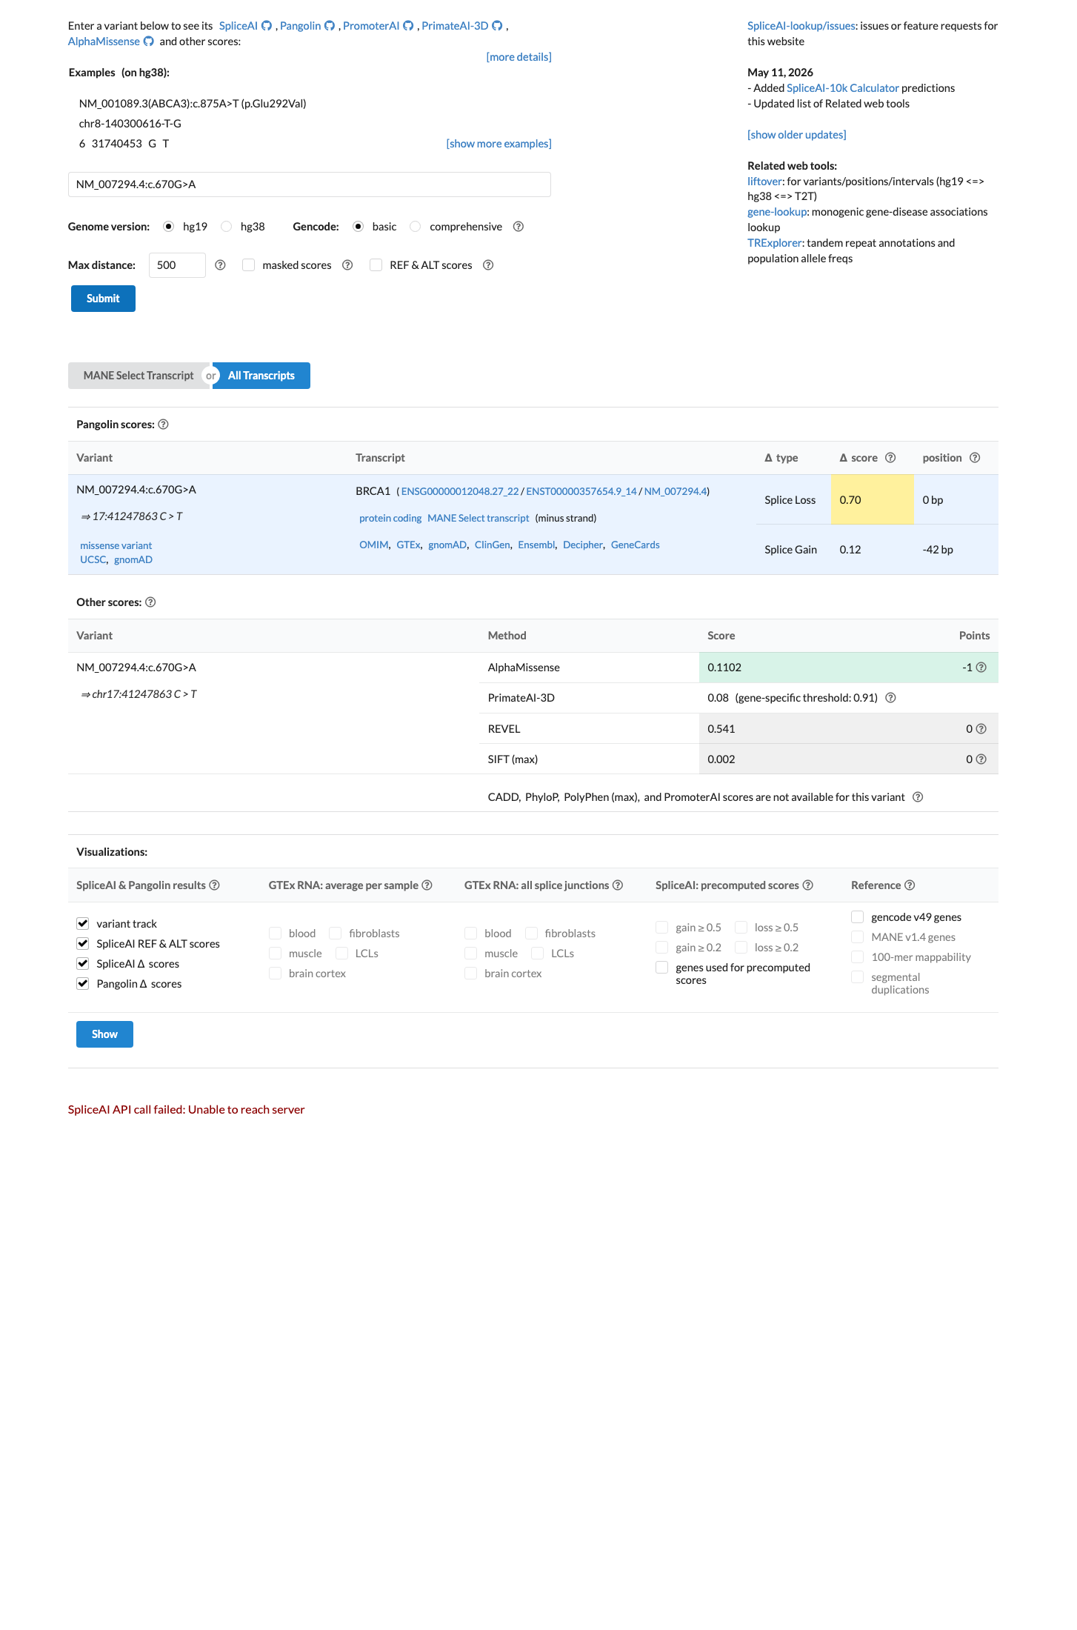Switch to MANE Select Transcript tab

pyautogui.click(x=139, y=376)
